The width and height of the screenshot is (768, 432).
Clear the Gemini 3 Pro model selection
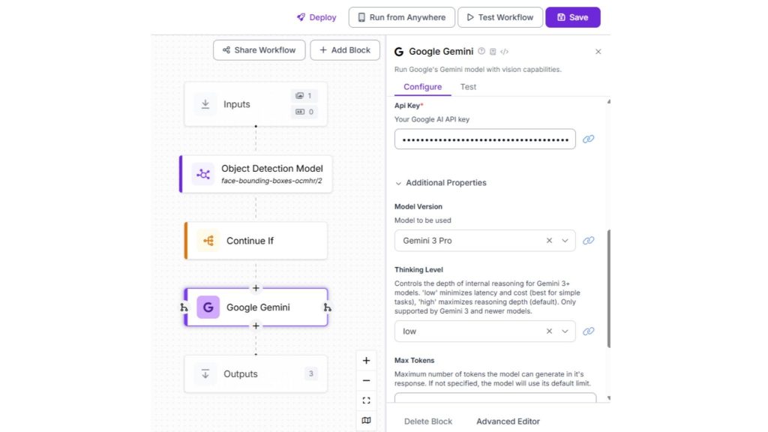point(549,241)
